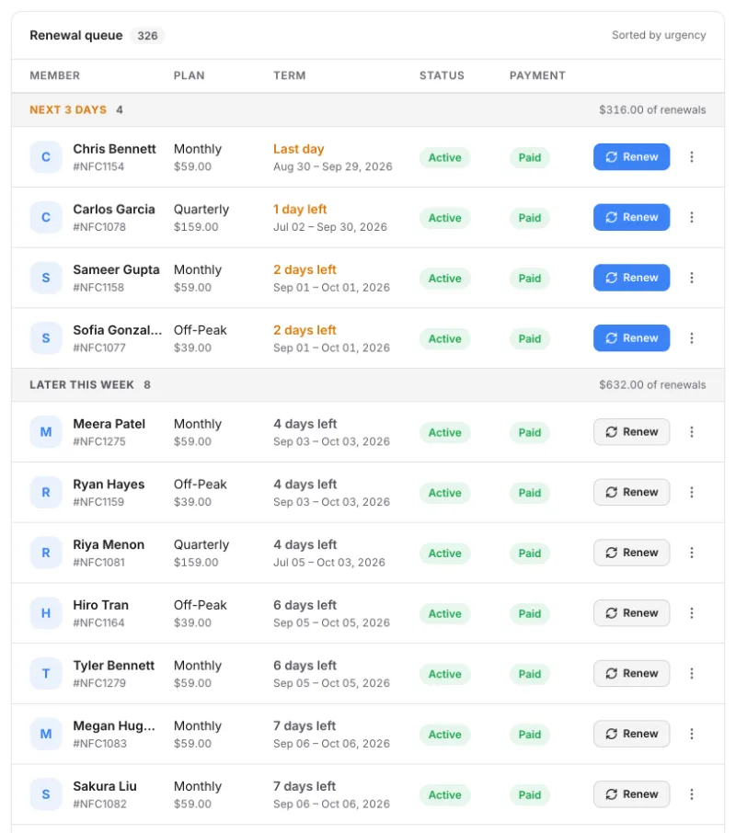Click Chris Bennett's avatar initial
This screenshot has height=833, width=736.
(x=46, y=157)
